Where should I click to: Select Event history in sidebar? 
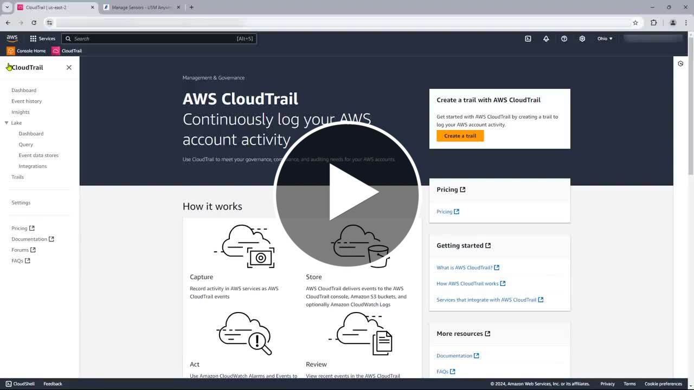click(27, 101)
